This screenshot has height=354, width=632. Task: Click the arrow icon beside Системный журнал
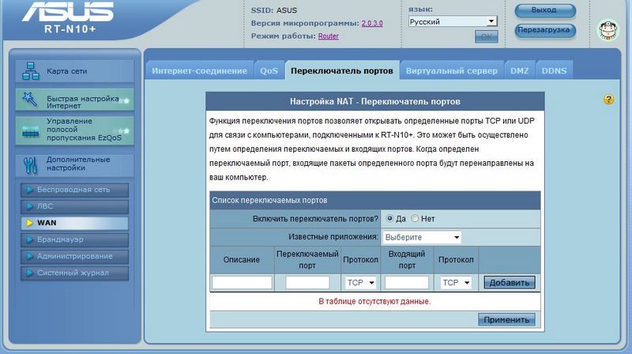pos(29,273)
